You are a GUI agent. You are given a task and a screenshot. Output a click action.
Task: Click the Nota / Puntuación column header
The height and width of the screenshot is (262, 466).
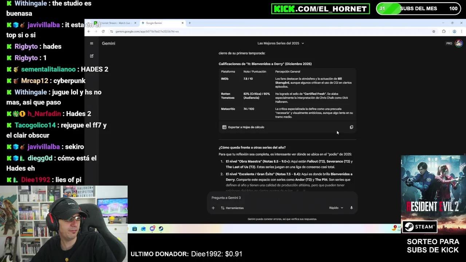(255, 72)
